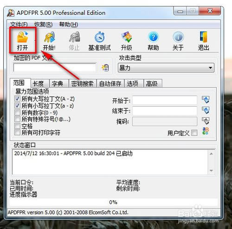Click browse icon beside encrypted PDF field
The image size is (232, 229).
click(x=105, y=68)
